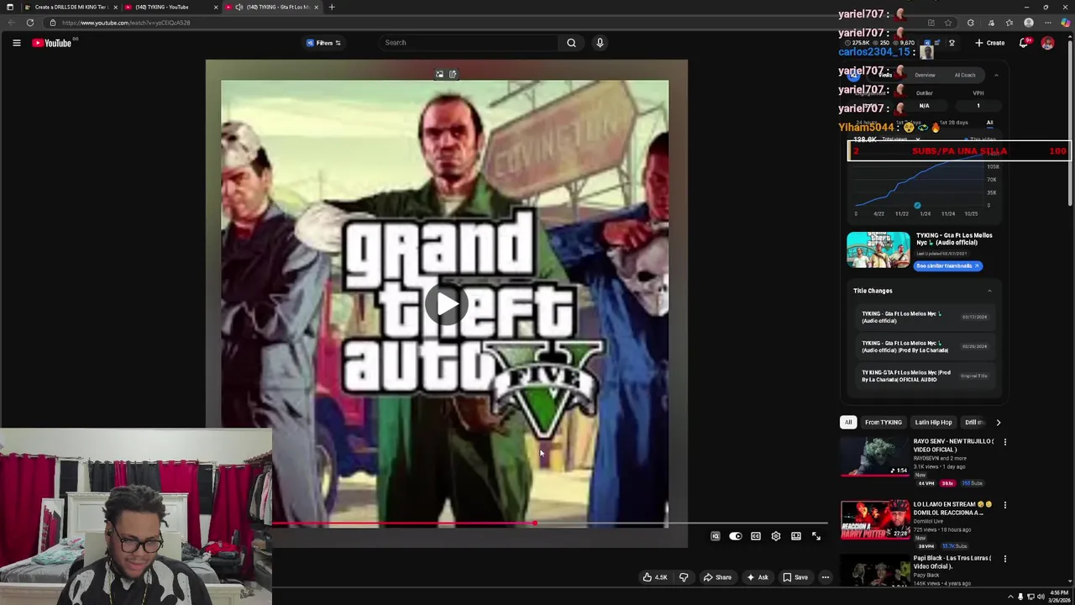Enter full screen mode

(816, 536)
